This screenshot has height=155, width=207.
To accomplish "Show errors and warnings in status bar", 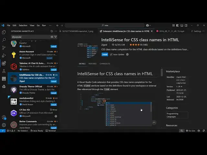I will [x=11, y=131].
